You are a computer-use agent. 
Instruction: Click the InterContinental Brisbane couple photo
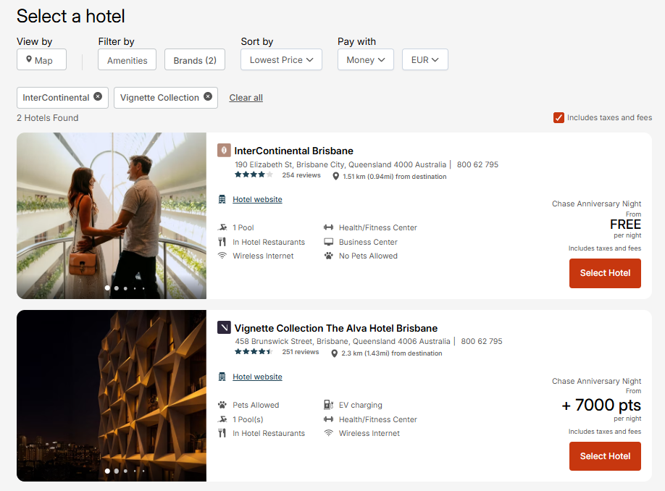click(112, 216)
